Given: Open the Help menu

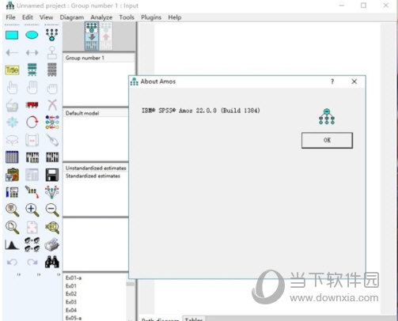Looking at the screenshot, I should (175, 17).
